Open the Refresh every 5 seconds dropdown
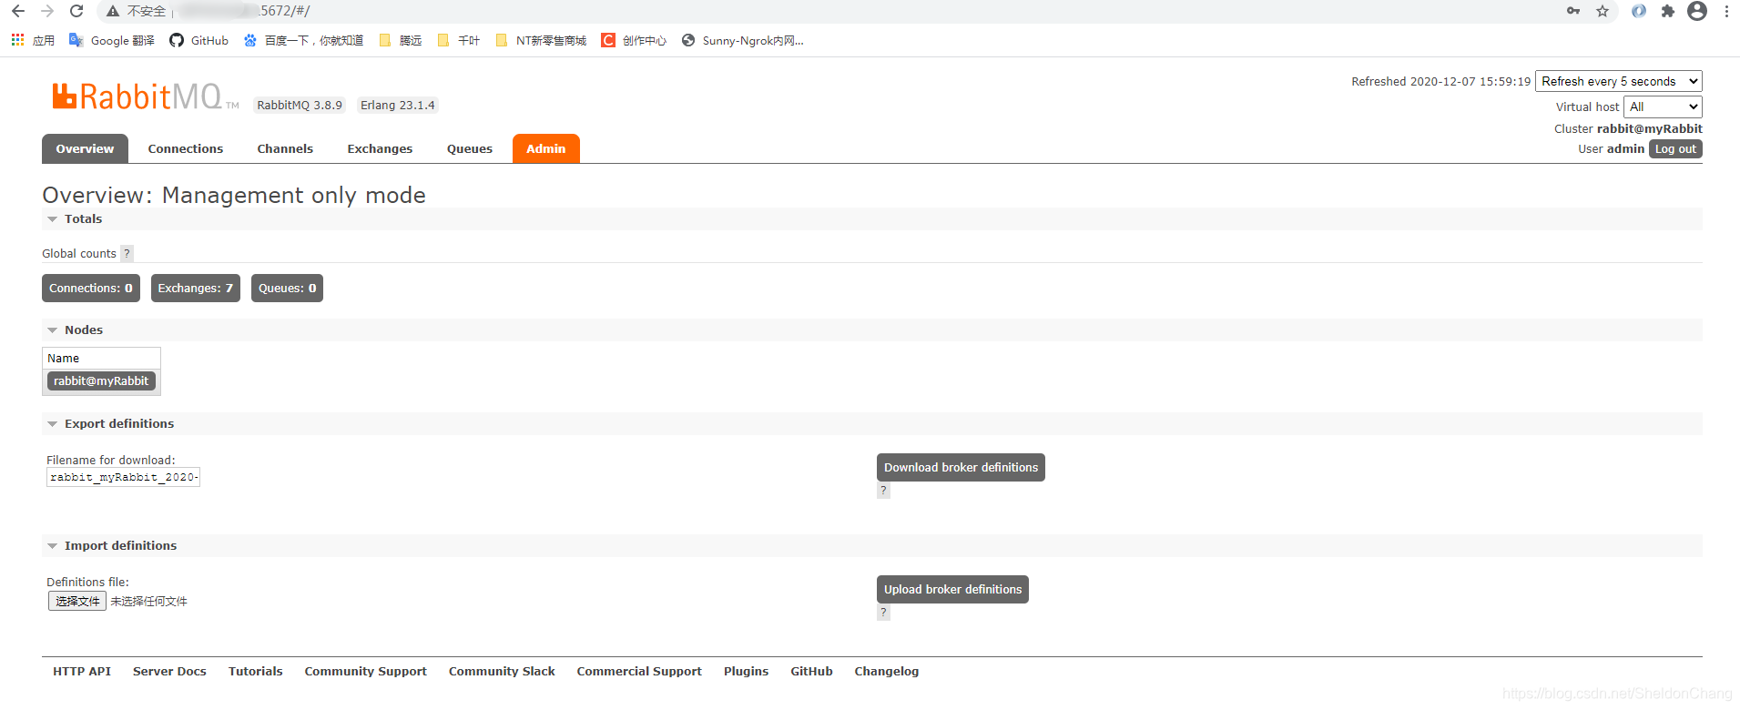This screenshot has width=1740, height=710. (1619, 81)
